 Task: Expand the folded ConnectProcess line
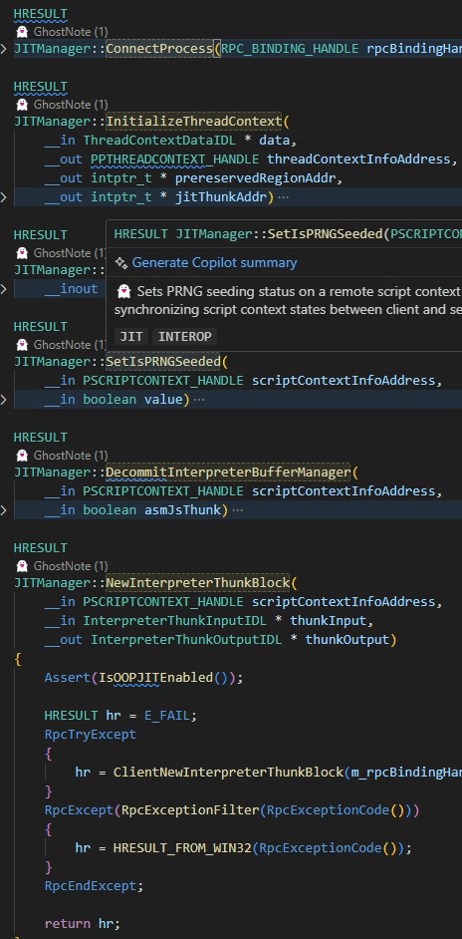pos(4,49)
